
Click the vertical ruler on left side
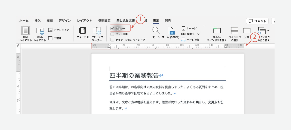(18, 81)
